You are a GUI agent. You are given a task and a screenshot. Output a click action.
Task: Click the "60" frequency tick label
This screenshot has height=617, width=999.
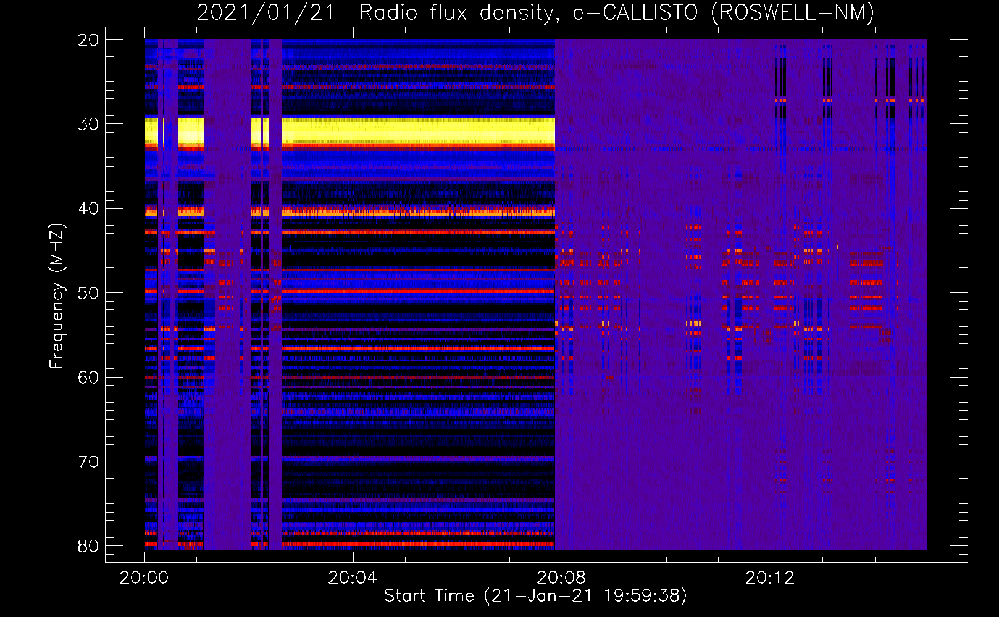(88, 377)
